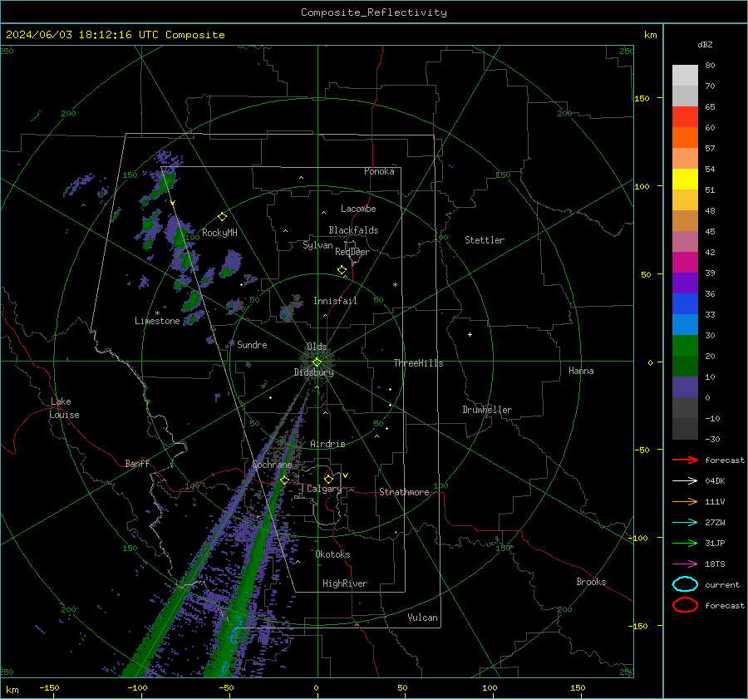This screenshot has width=748, height=699.
Task: Click the Limestone label
Action: (x=157, y=321)
